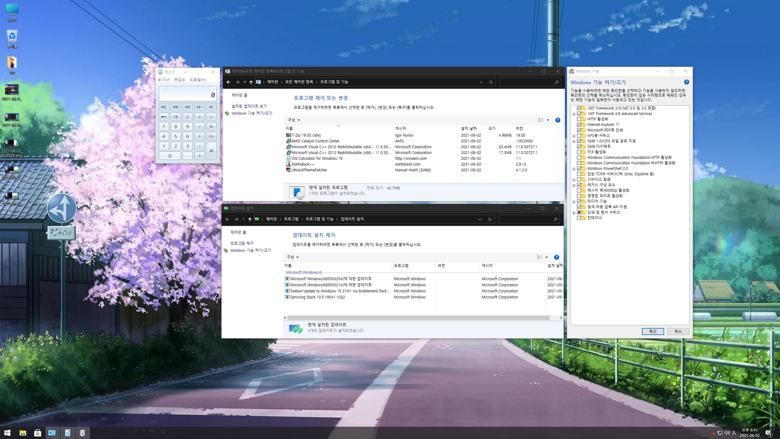Expand NFS용 서비스 tree node
The width and height of the screenshot is (780, 439).
(574, 136)
